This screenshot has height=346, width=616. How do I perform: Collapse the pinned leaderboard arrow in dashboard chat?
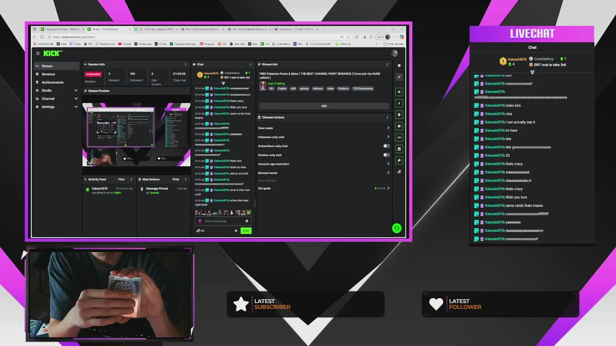(x=223, y=83)
